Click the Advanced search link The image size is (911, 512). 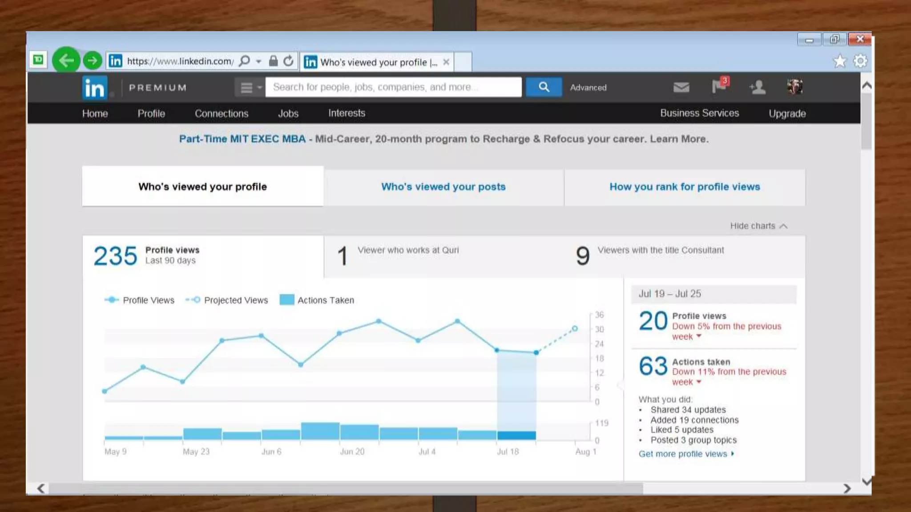point(588,88)
